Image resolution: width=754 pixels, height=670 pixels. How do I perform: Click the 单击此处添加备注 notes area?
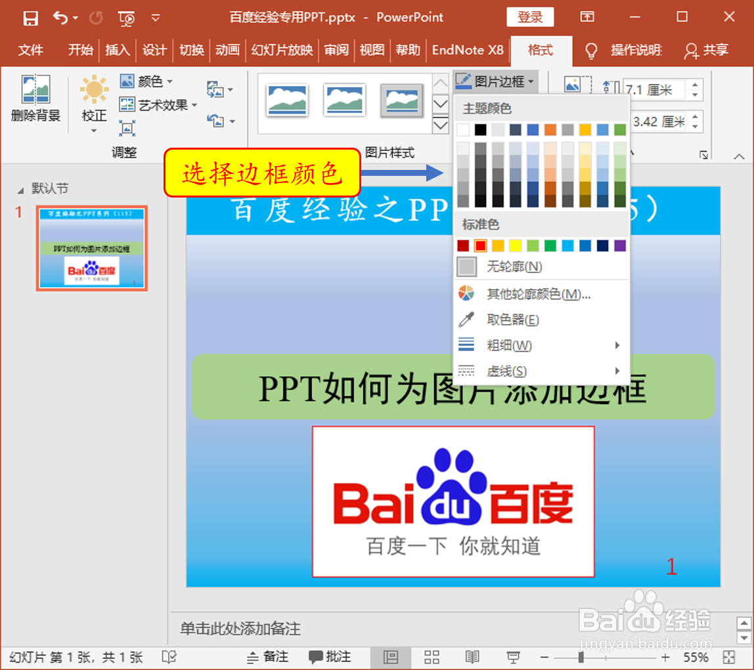tap(240, 628)
